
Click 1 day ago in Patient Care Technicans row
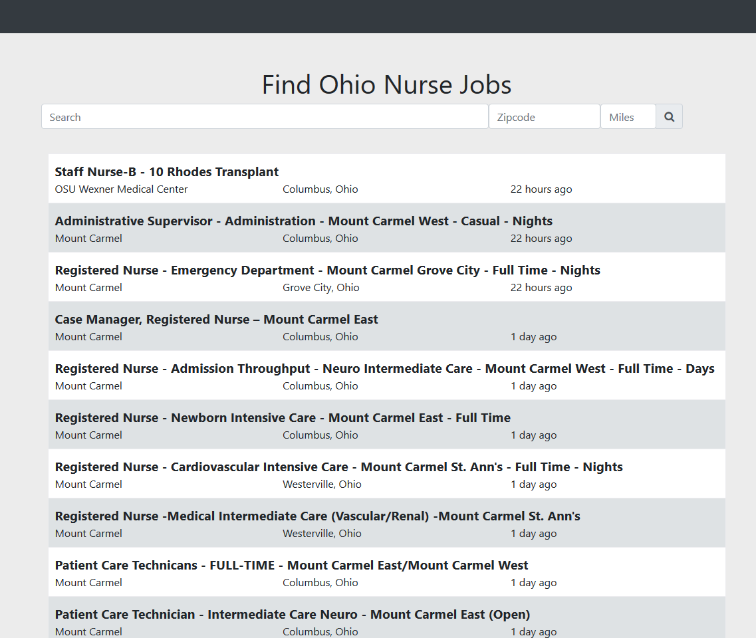pos(534,583)
